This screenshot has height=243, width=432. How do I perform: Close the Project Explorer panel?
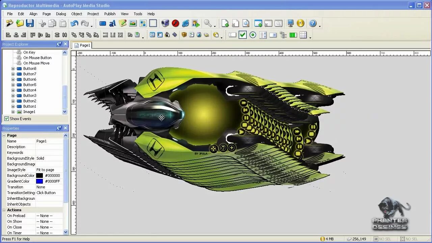pyautogui.click(x=65, y=44)
